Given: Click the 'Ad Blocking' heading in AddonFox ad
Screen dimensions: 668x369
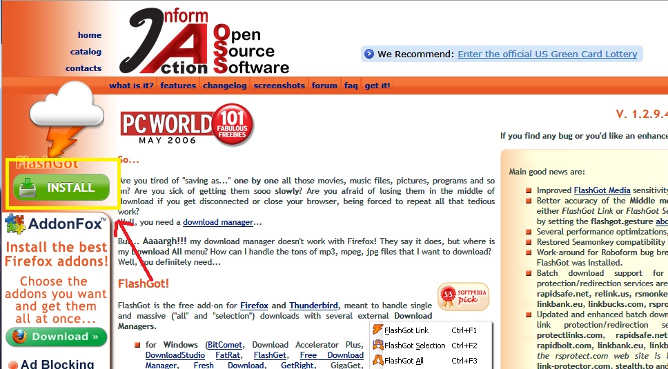Looking at the screenshot, I should click(57, 364).
